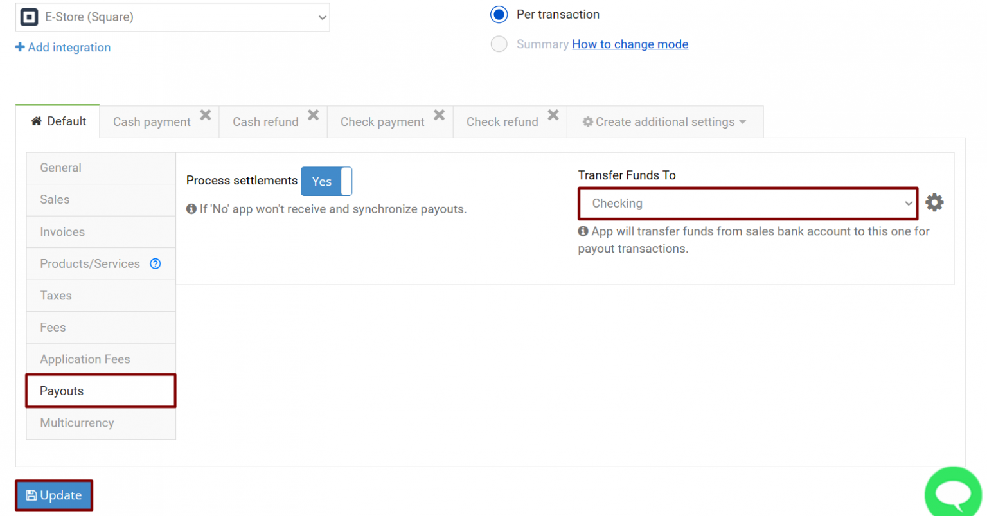
Task: Open the How to change mode link
Action: click(630, 44)
